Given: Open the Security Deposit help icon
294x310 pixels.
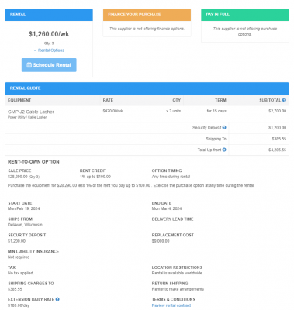Looking at the screenshot, I should tap(224, 127).
